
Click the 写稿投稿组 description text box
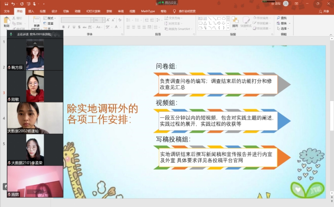[218, 158]
